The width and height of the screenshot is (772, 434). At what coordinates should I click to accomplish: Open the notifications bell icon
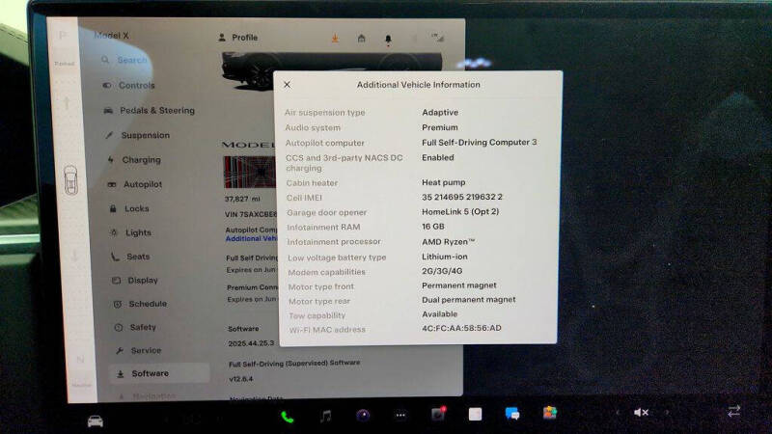388,39
